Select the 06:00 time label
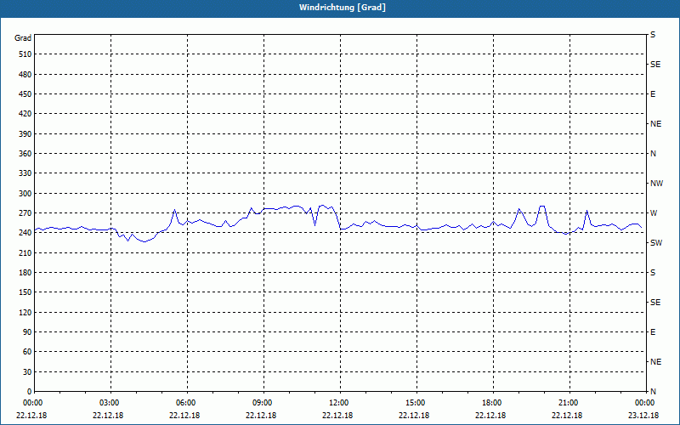 pos(185,403)
